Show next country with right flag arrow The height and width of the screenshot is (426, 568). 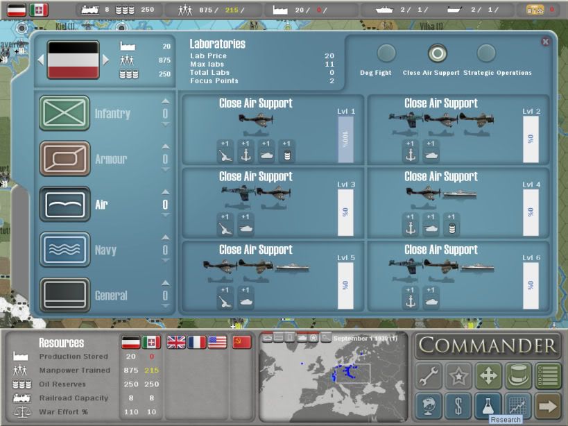point(105,60)
